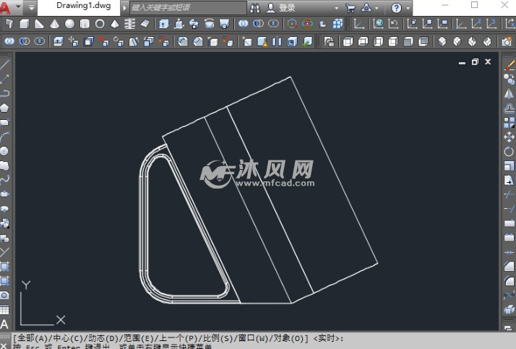Click the World UCS globe icon
The height and width of the screenshot is (349, 516).
pos(379,24)
